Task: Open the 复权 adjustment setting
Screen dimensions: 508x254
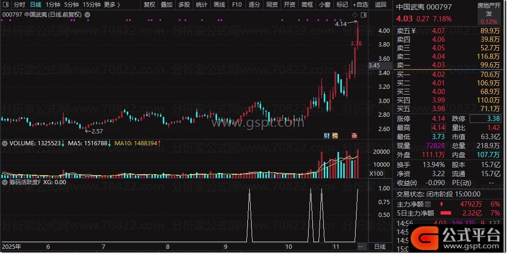Action: [149, 5]
